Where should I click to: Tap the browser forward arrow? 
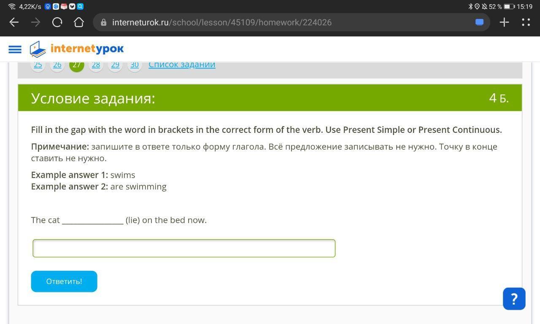pos(36,22)
